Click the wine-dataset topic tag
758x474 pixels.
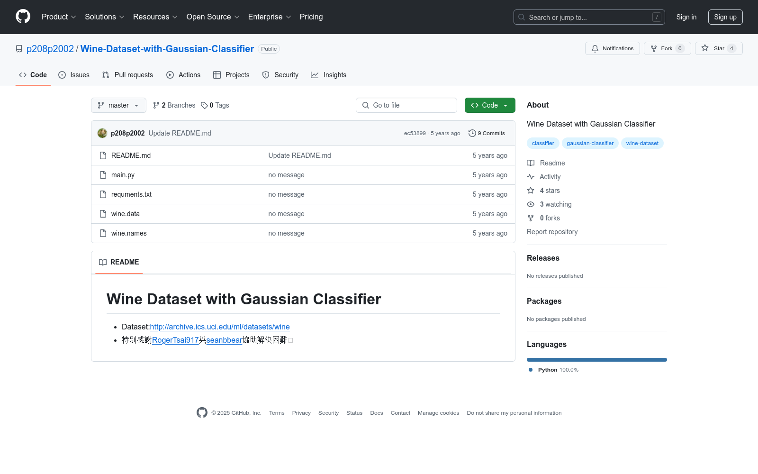pyautogui.click(x=642, y=143)
